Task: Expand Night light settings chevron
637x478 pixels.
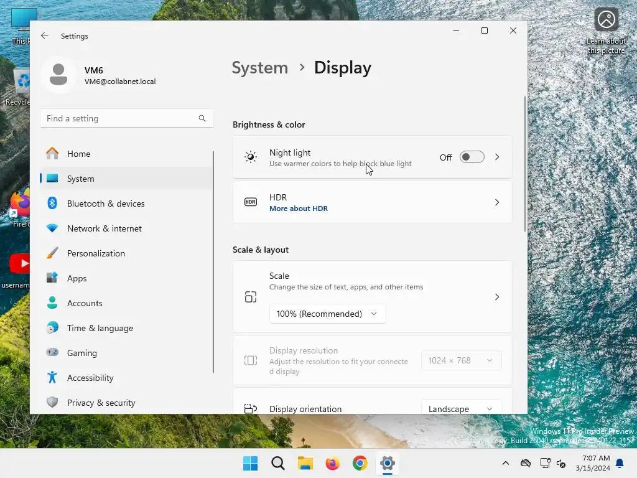Action: pyautogui.click(x=497, y=157)
